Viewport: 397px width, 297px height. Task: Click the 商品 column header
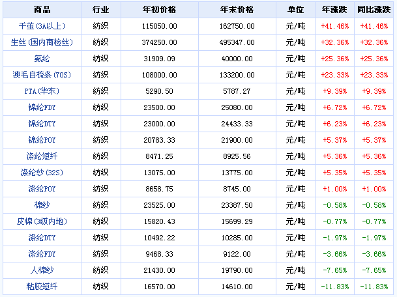[x=40, y=10]
